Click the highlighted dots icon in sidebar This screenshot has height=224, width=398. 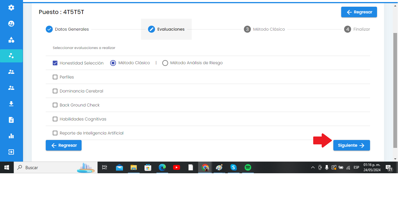11,56
